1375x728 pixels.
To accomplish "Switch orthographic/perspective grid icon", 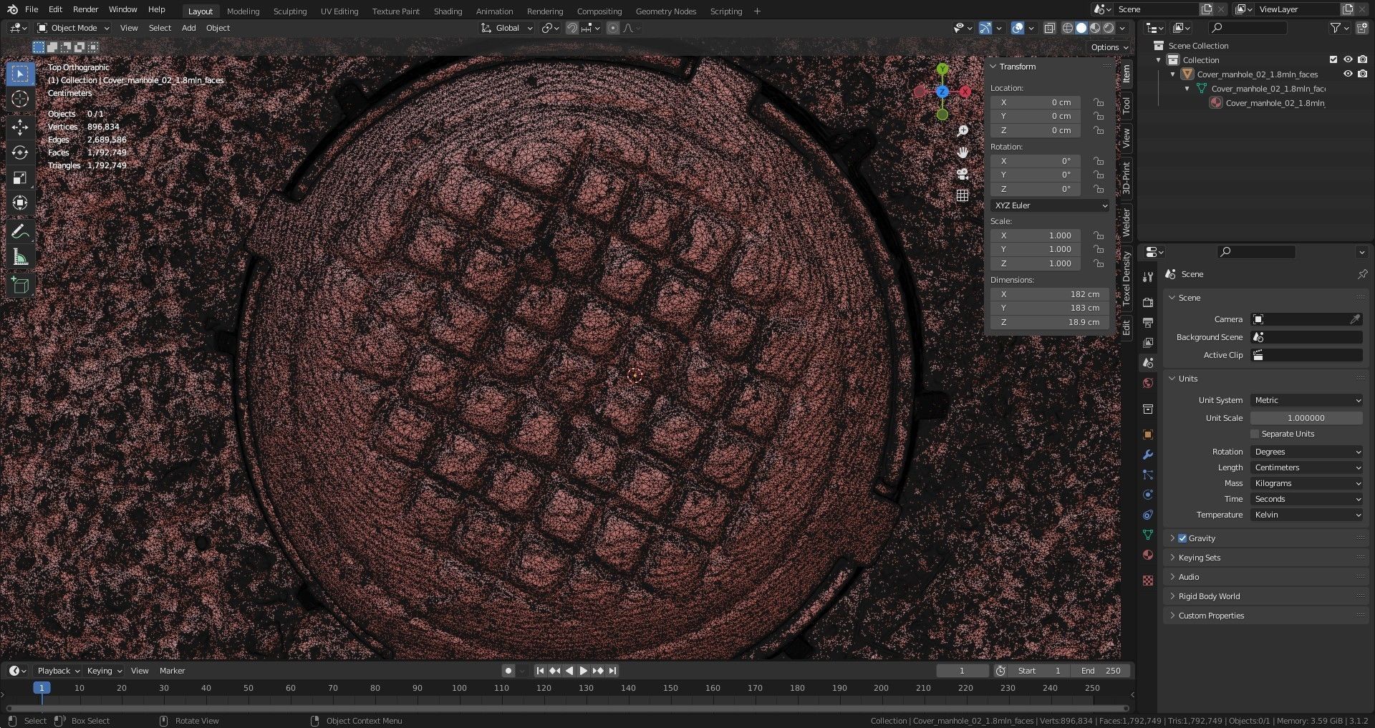I will tap(962, 195).
